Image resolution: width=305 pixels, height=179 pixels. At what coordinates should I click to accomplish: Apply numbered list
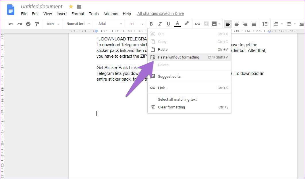[276, 24]
